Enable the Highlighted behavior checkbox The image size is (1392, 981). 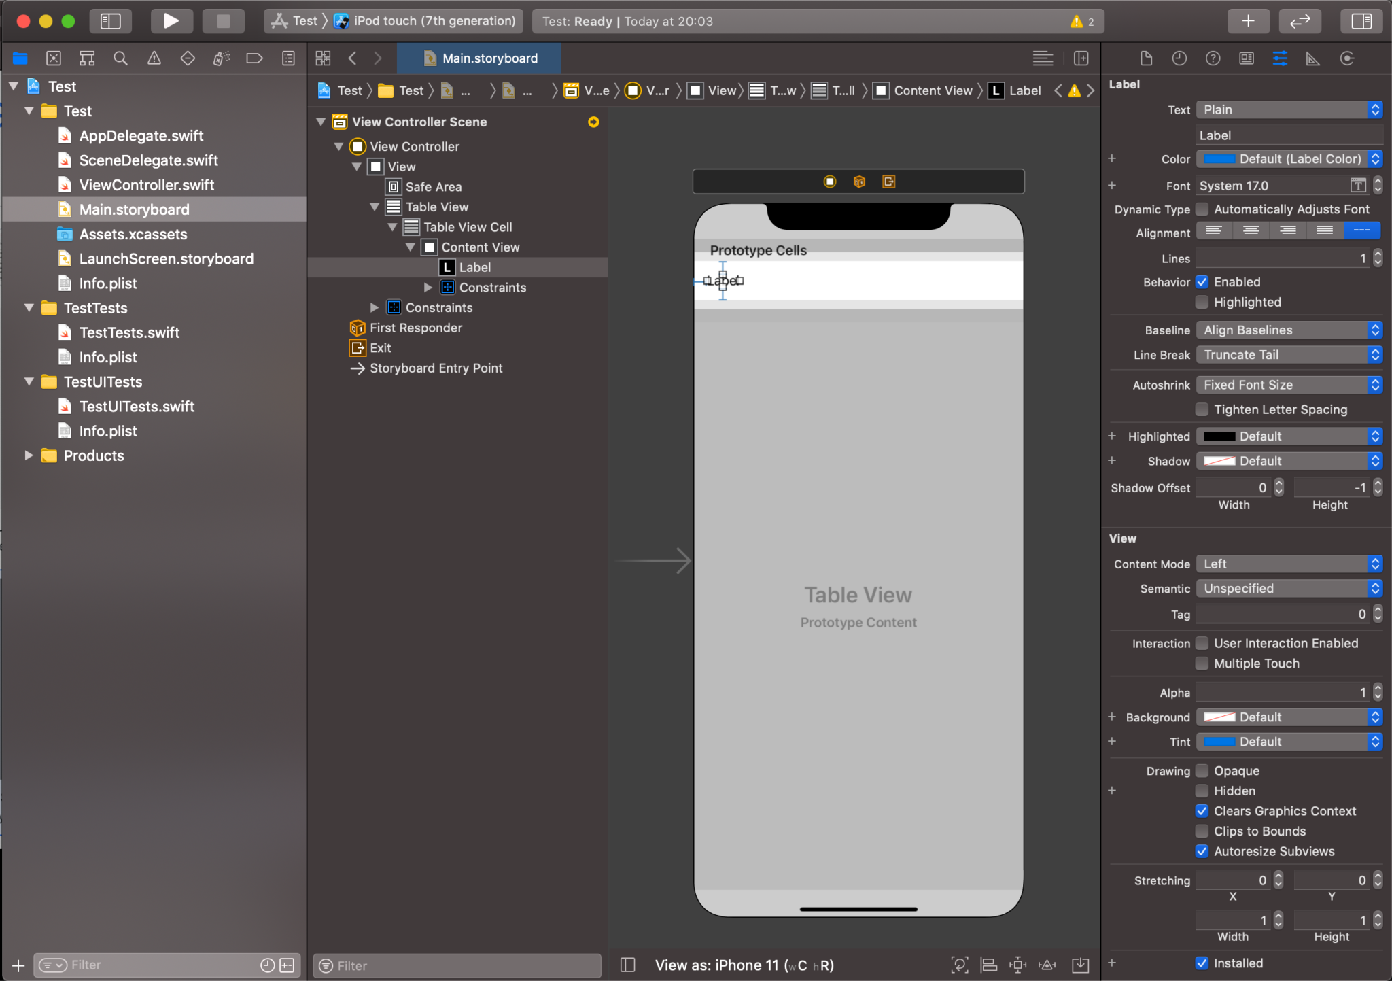pos(1202,303)
